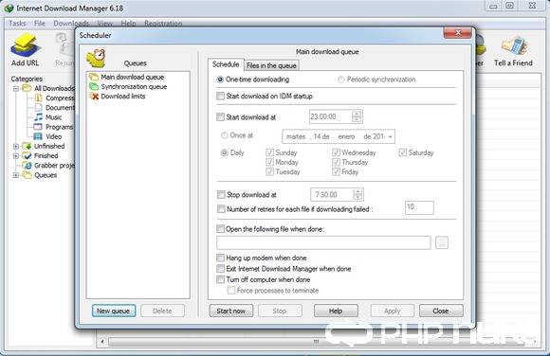Check the Stop download at box
This screenshot has height=356, width=550.
coord(221,194)
